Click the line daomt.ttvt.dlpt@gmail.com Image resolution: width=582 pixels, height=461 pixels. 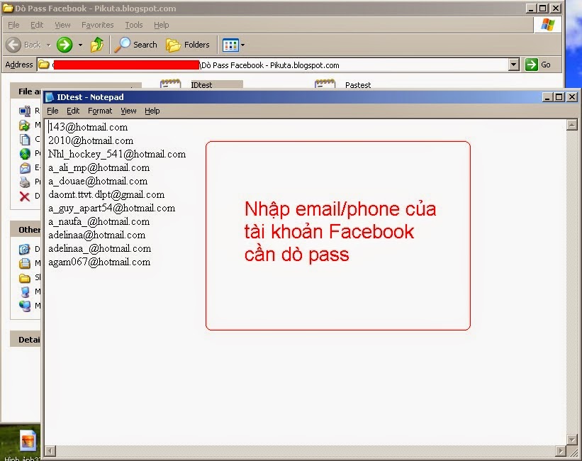pyautogui.click(x=106, y=194)
